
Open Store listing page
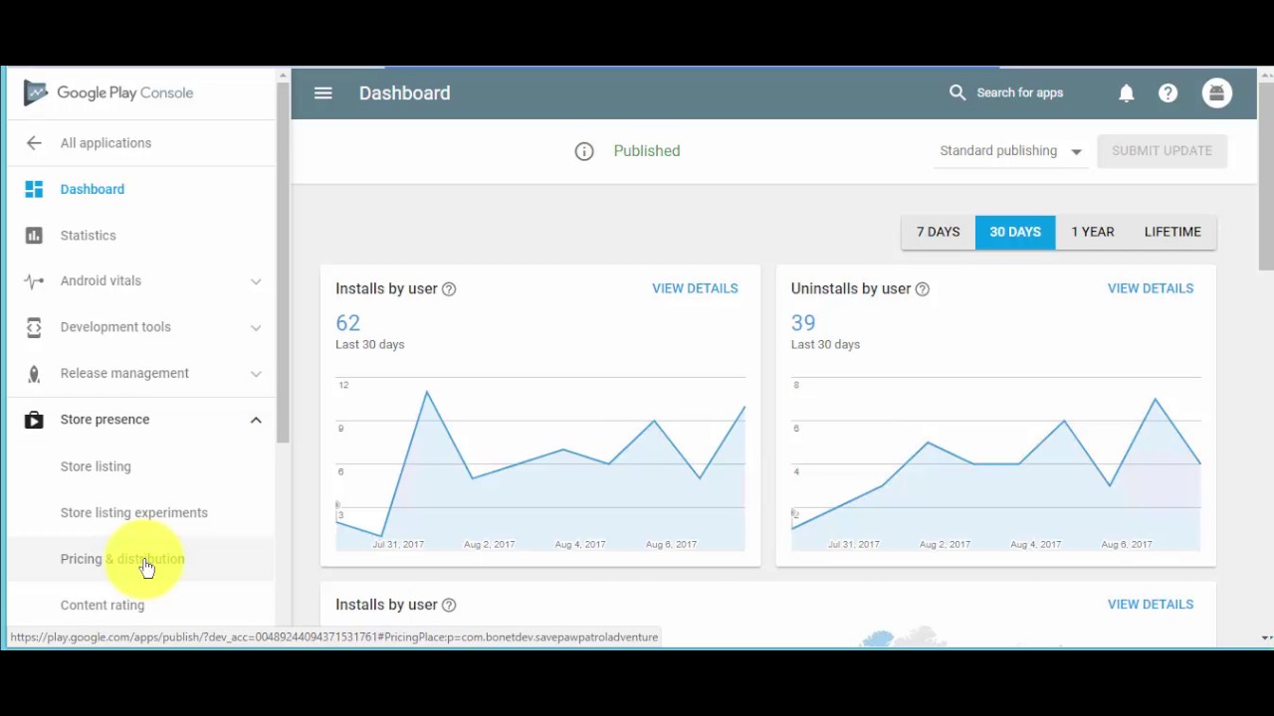[x=96, y=466]
